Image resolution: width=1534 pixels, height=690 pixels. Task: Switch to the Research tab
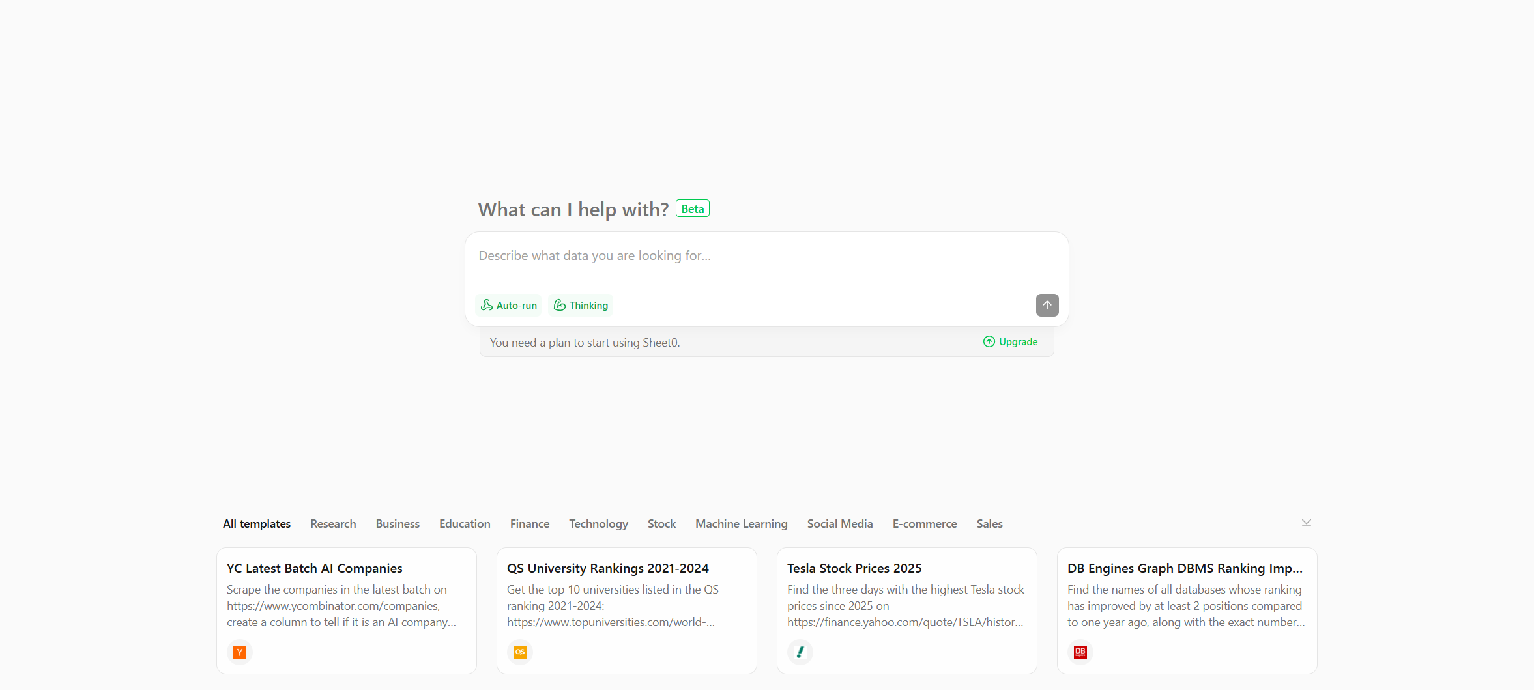click(x=333, y=524)
